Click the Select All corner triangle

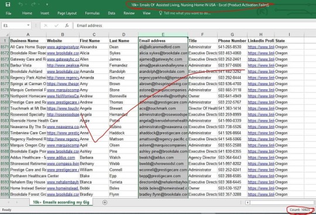pos(7,35)
